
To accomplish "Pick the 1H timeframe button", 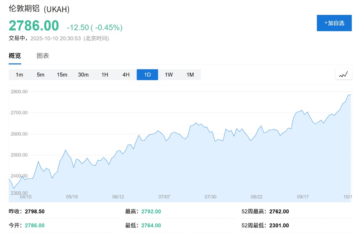I will point(105,75).
